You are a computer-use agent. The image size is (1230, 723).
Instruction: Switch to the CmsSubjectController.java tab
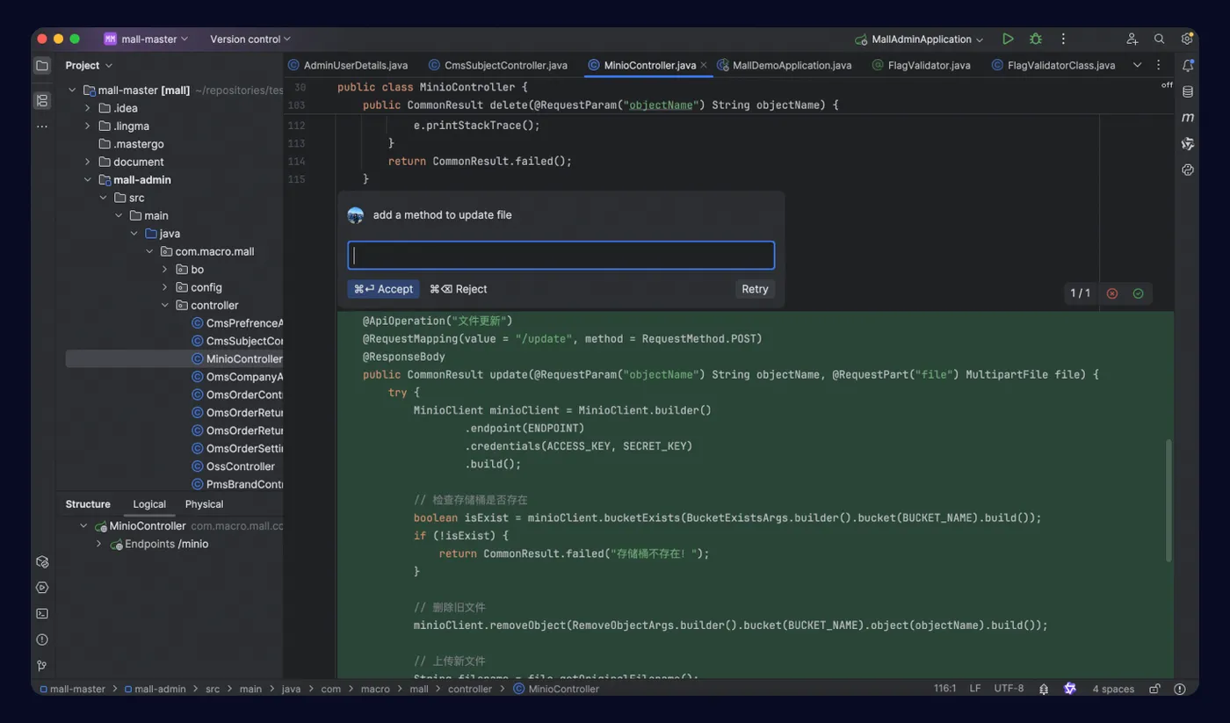coord(498,65)
